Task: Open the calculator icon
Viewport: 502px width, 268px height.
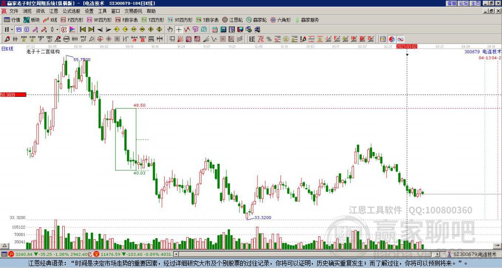Action: [223, 30]
